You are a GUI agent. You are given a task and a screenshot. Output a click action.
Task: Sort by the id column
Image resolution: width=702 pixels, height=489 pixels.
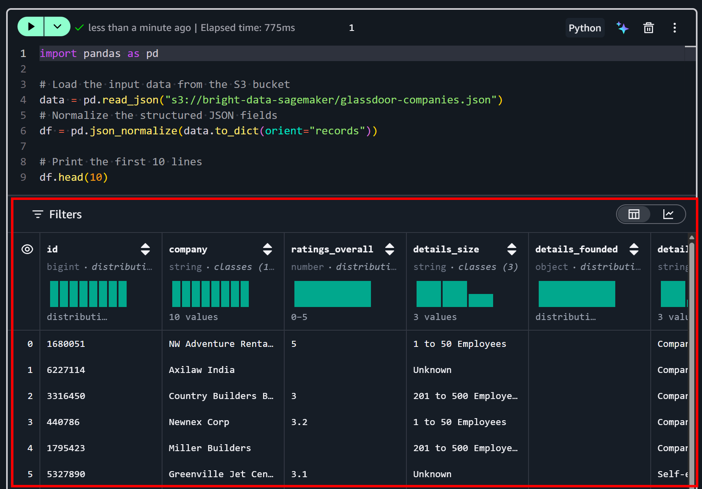tap(145, 249)
